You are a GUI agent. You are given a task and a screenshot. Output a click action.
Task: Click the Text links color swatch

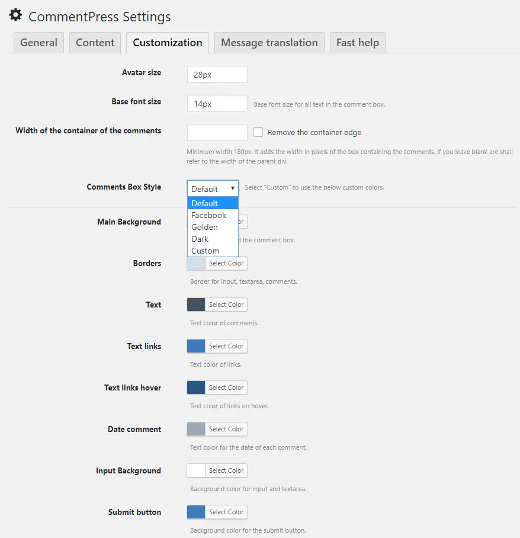point(196,346)
